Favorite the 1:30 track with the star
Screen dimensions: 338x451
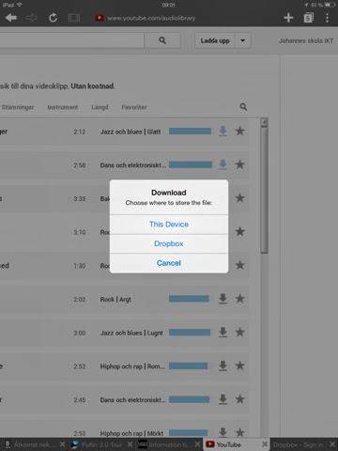240,265
